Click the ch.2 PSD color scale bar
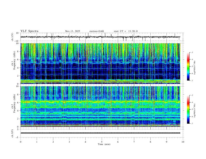This screenshot has width=206, height=159. (188, 109)
